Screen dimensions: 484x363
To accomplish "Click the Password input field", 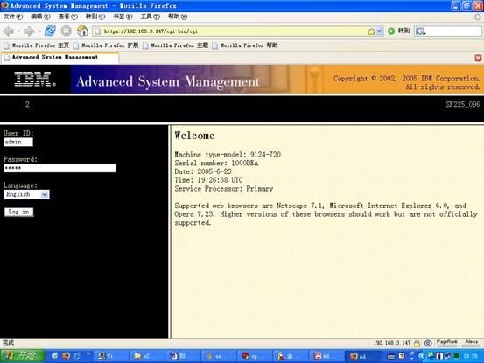I will click(60, 168).
